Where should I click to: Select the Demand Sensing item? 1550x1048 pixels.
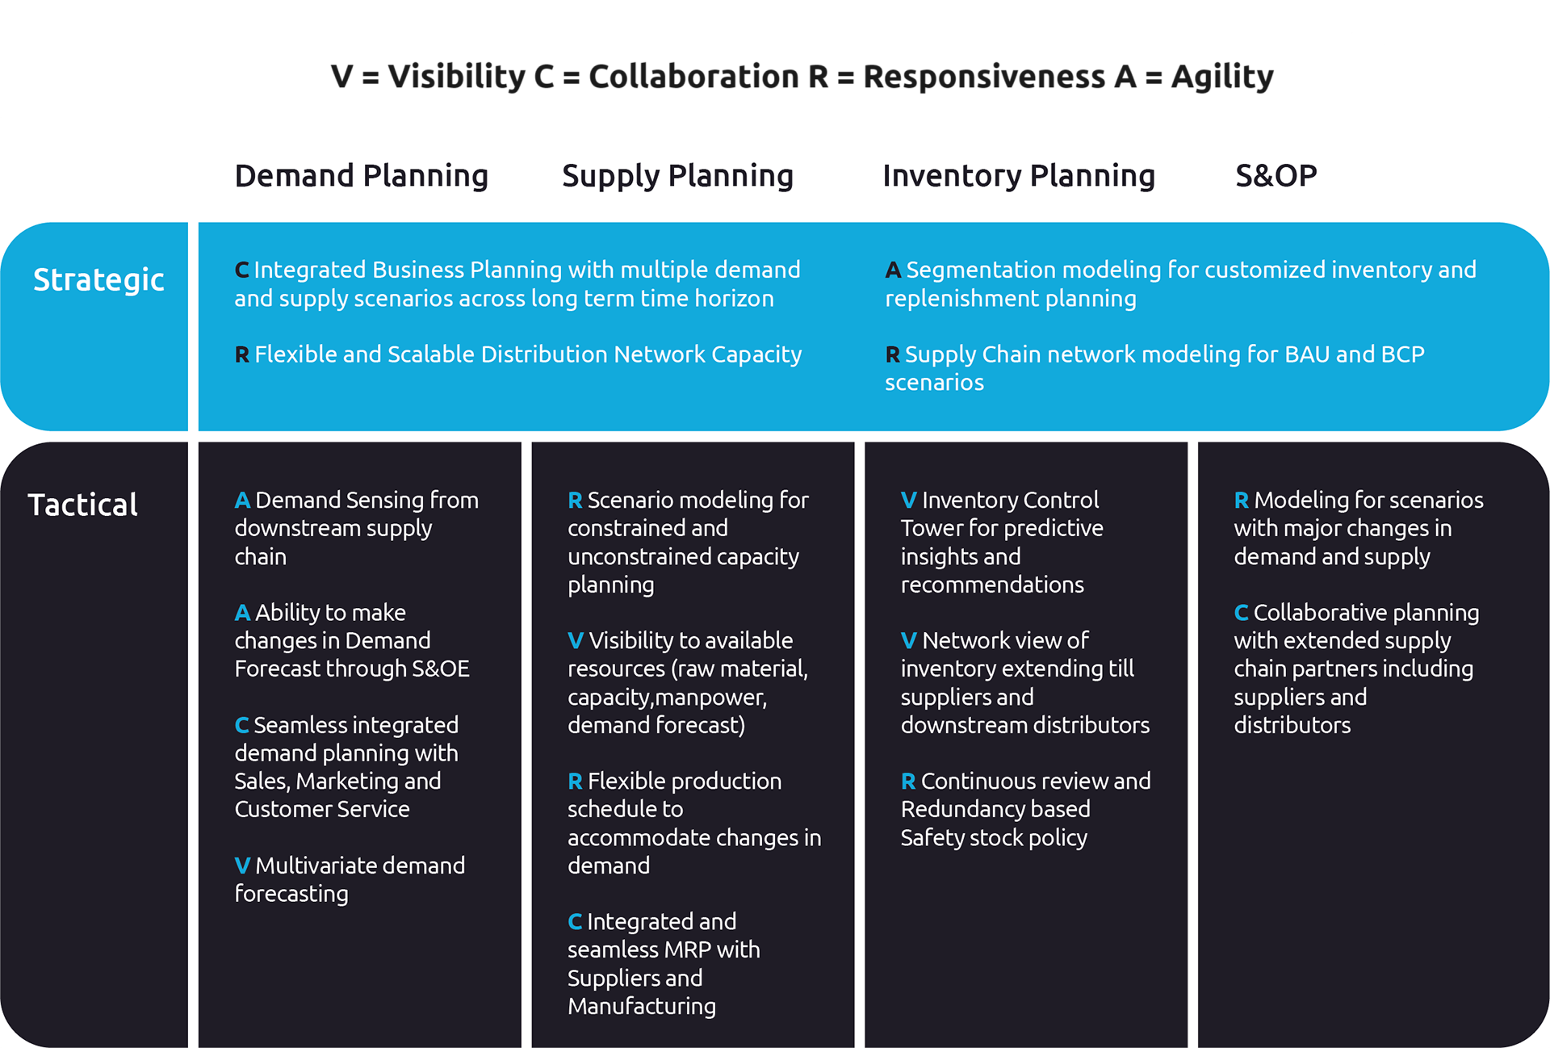coord(356,528)
